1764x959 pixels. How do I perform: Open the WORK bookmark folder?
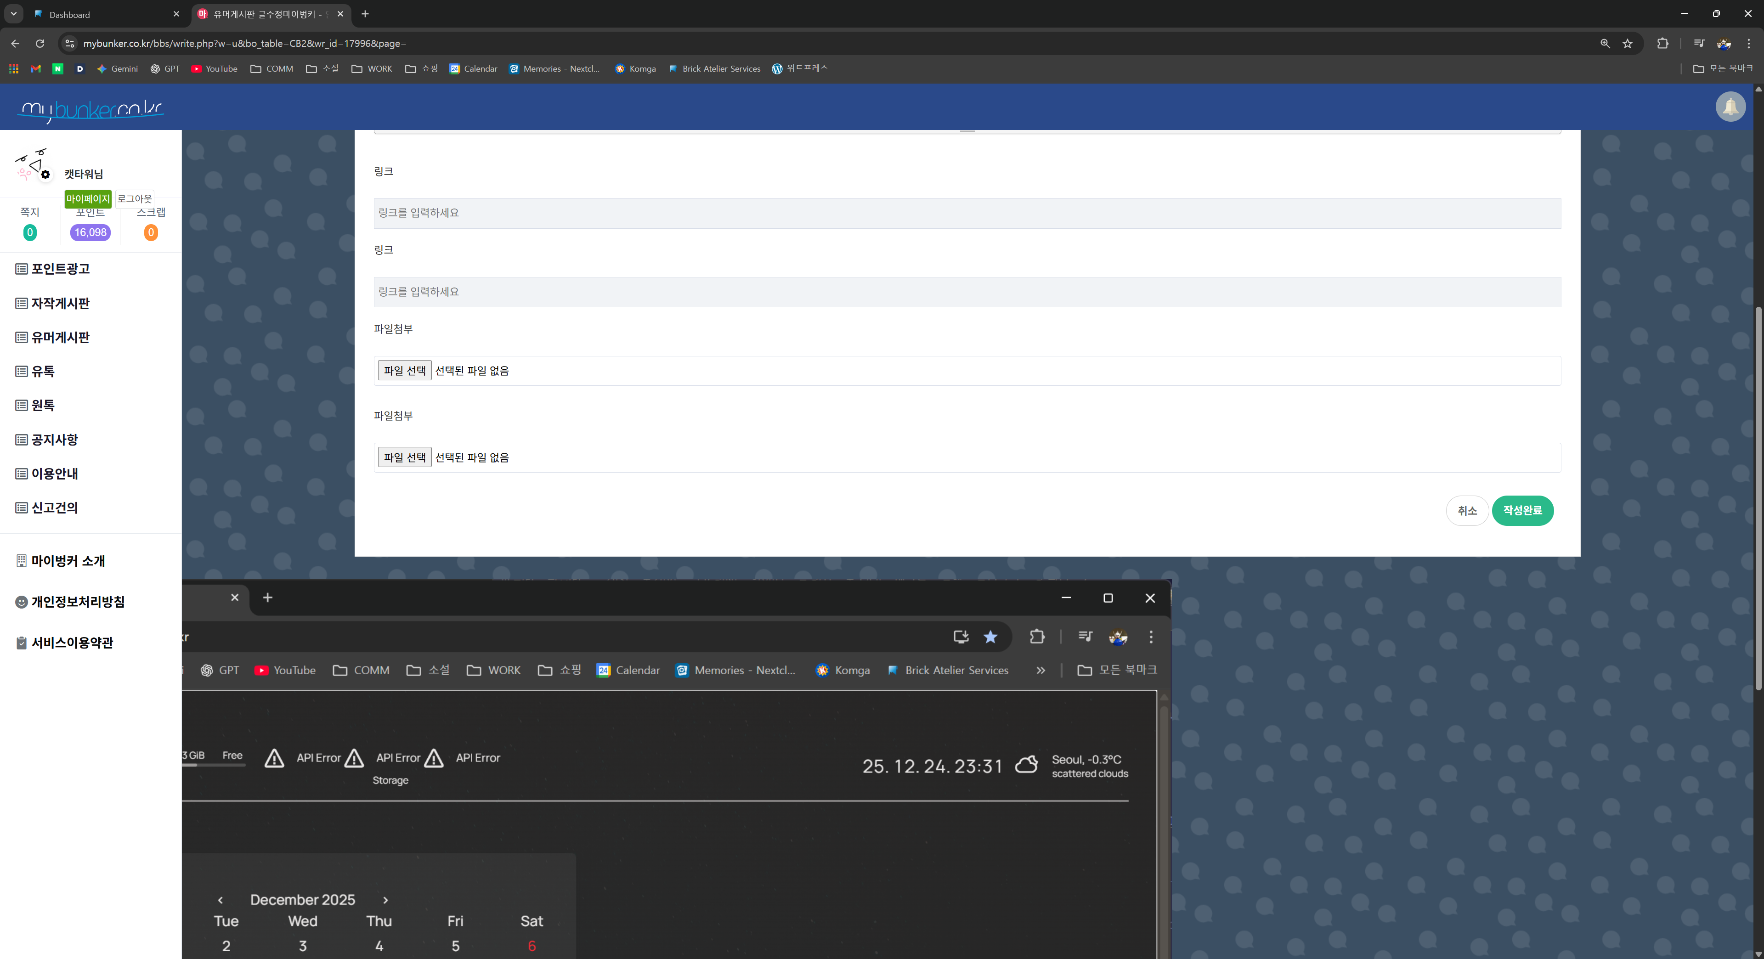pyautogui.click(x=372, y=68)
